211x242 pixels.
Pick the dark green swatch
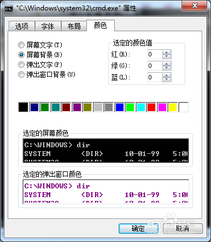[x=45, y=107]
